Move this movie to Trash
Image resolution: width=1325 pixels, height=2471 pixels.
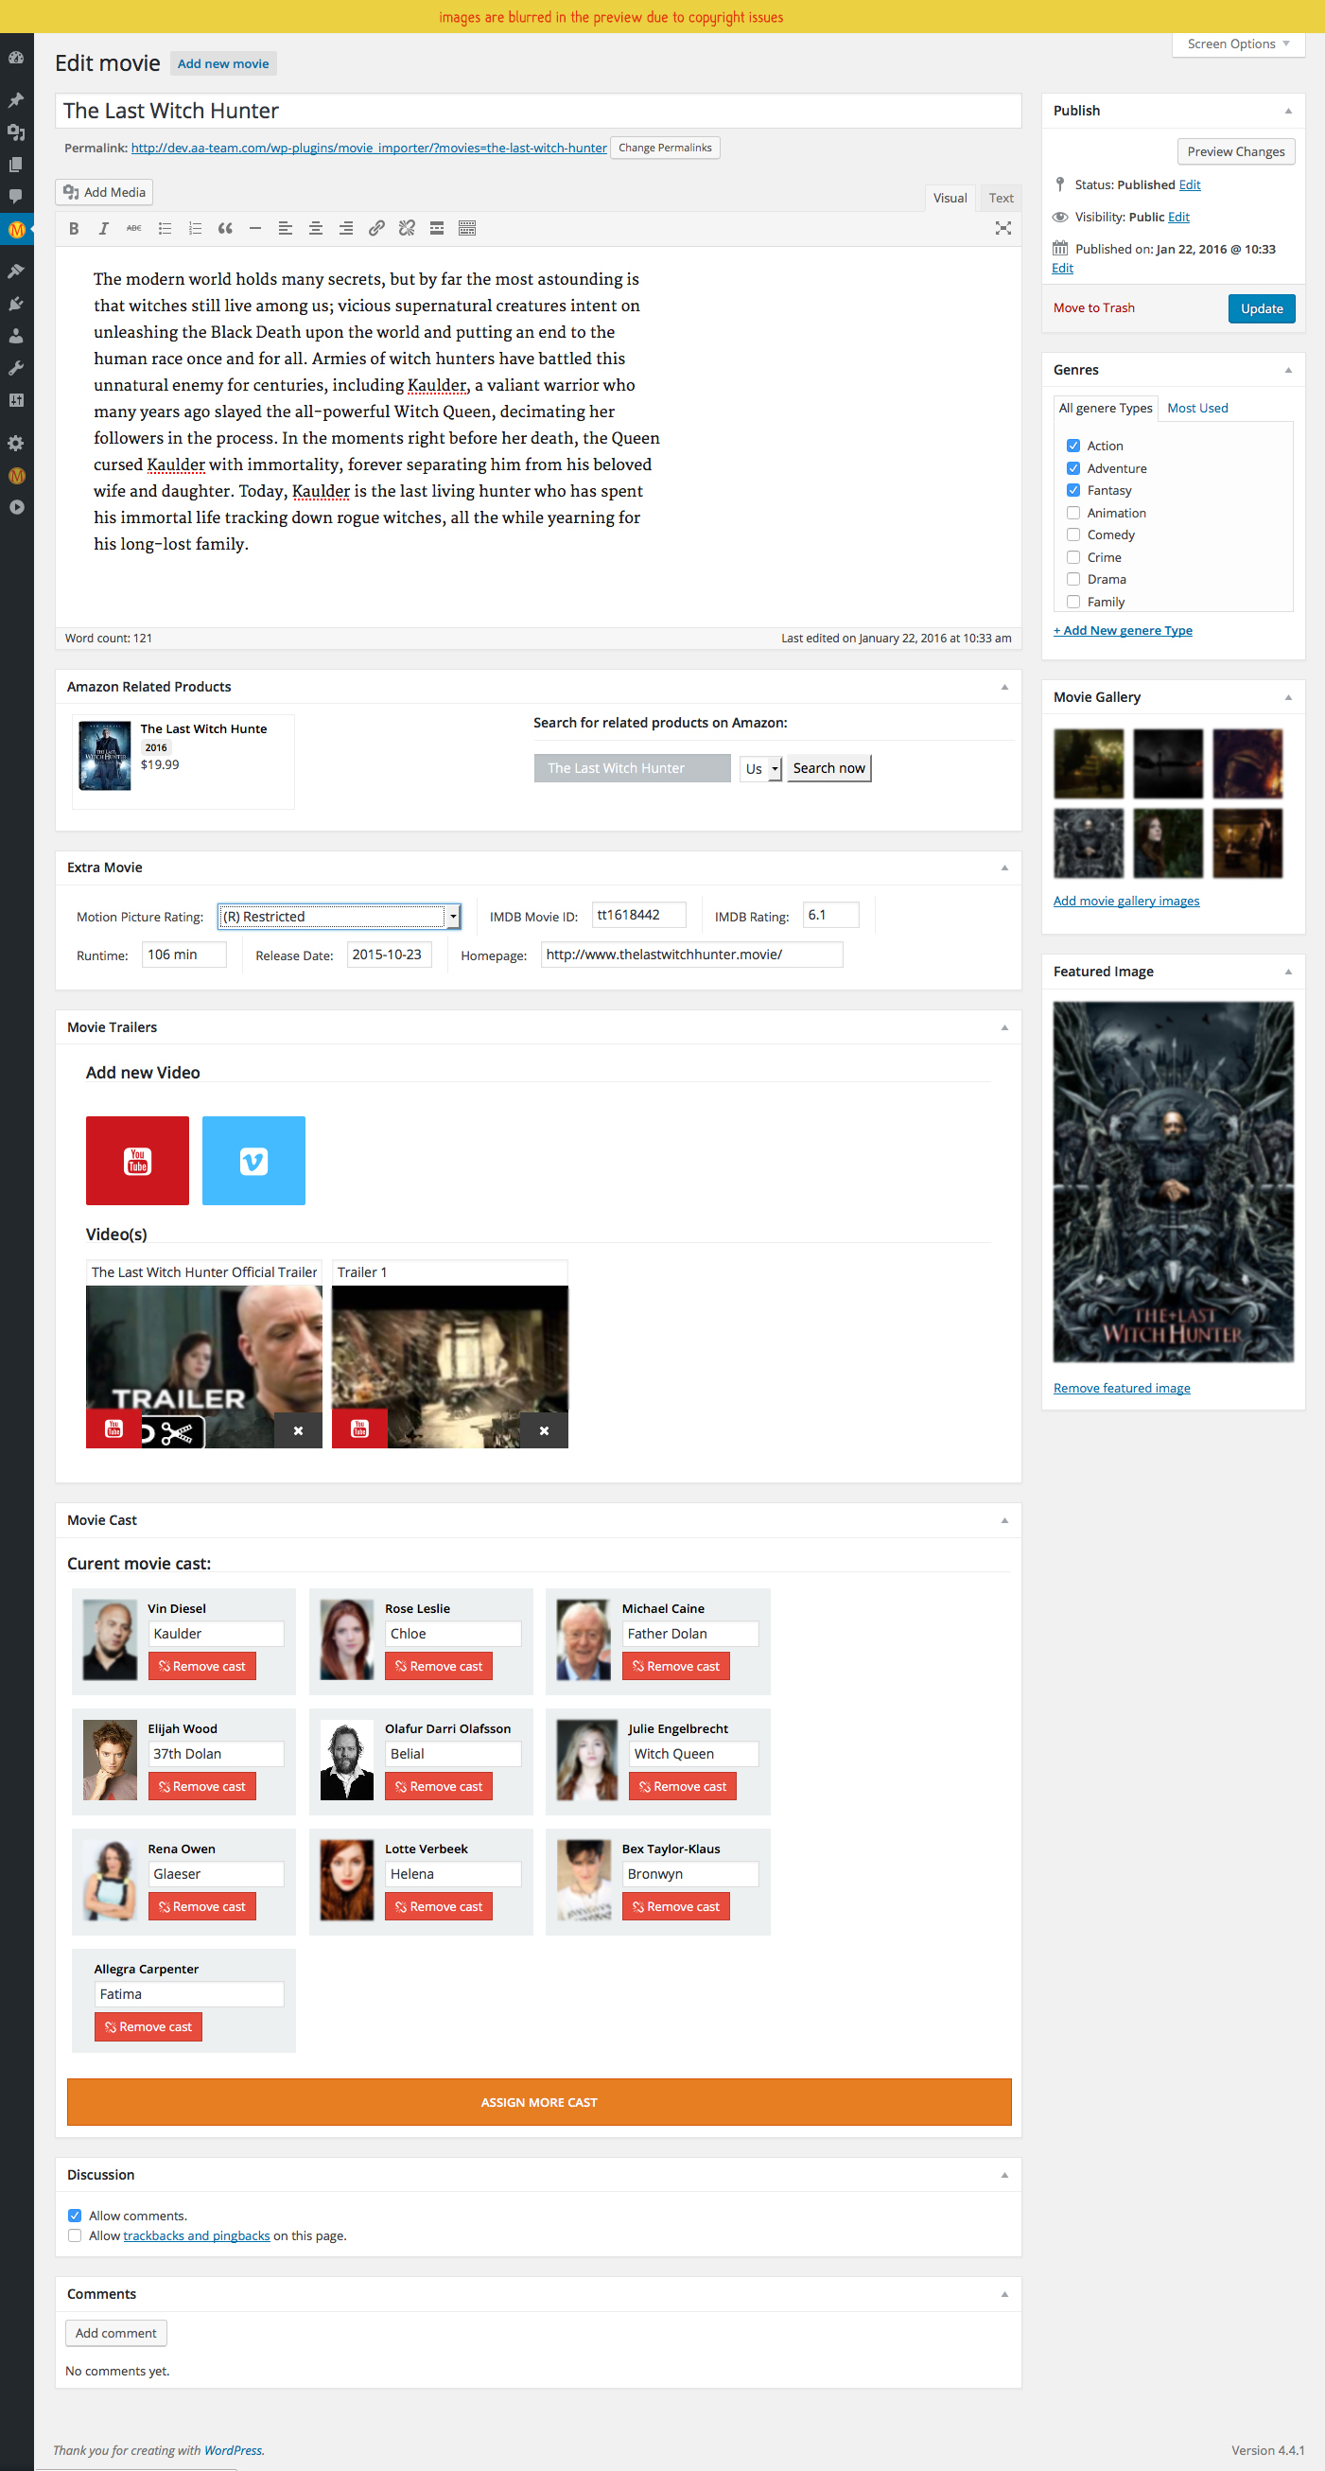1094,307
